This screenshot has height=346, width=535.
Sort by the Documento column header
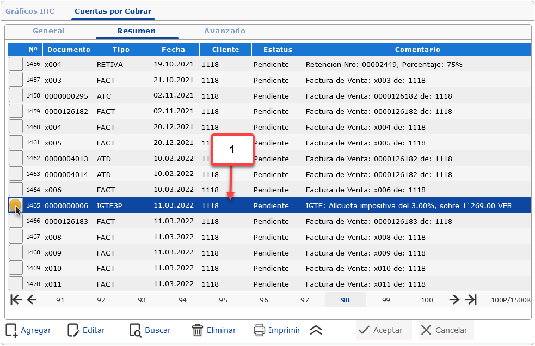tap(69, 50)
